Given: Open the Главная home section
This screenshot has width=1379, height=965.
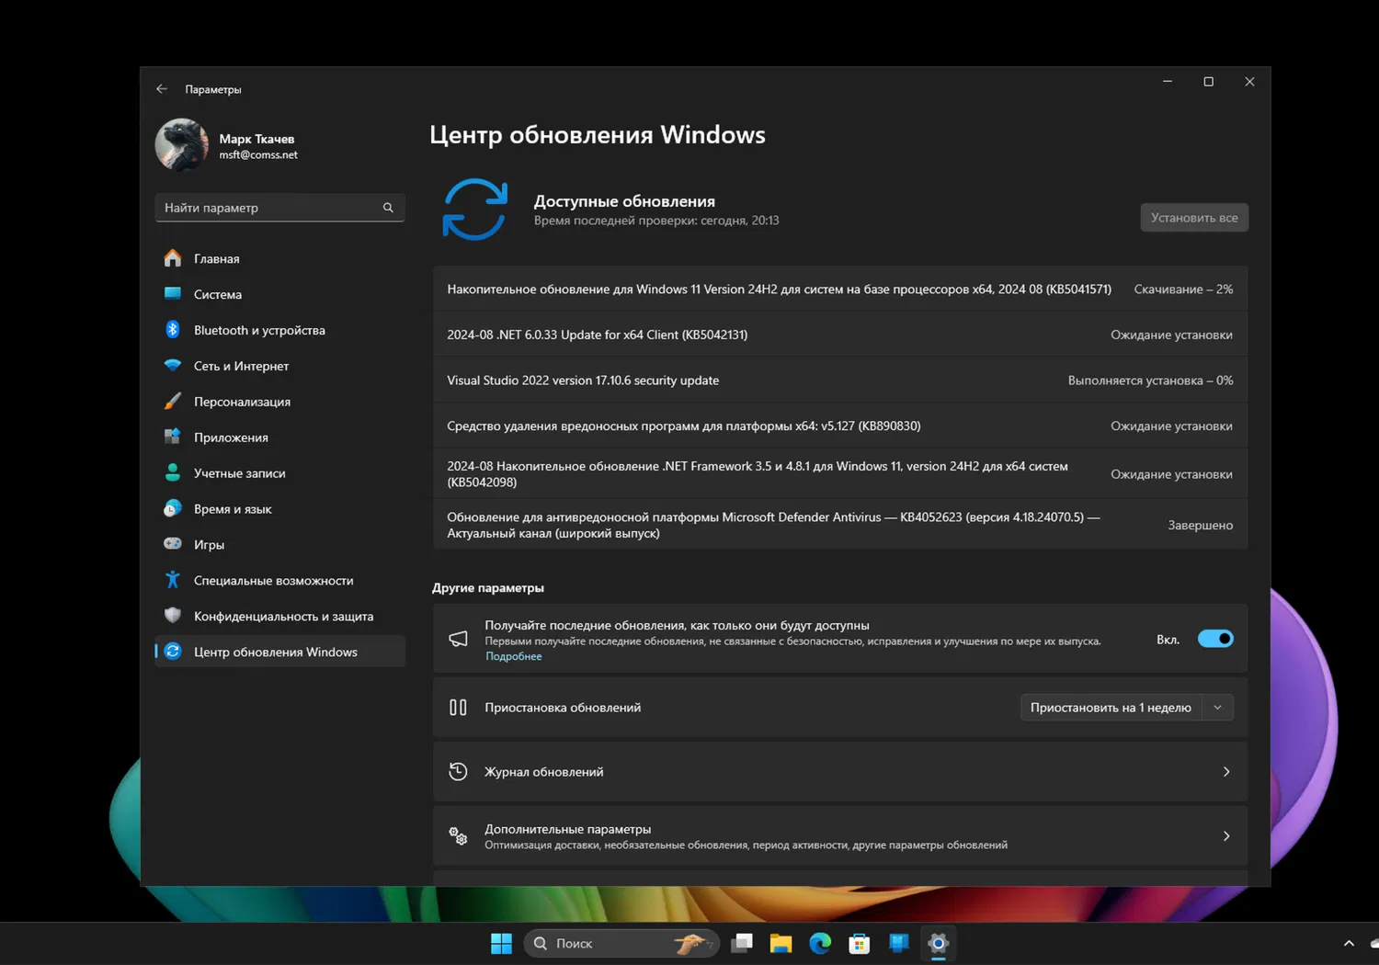Looking at the screenshot, I should pos(279,258).
